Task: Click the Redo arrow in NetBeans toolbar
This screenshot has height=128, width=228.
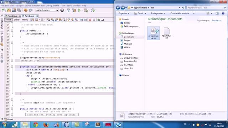Action: click(31, 10)
